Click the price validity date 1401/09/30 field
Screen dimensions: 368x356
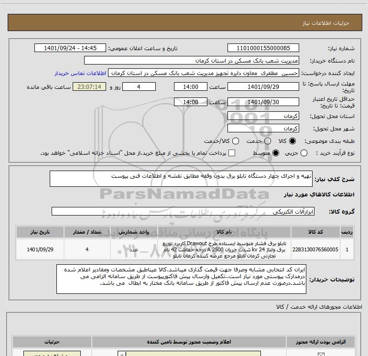click(x=263, y=102)
